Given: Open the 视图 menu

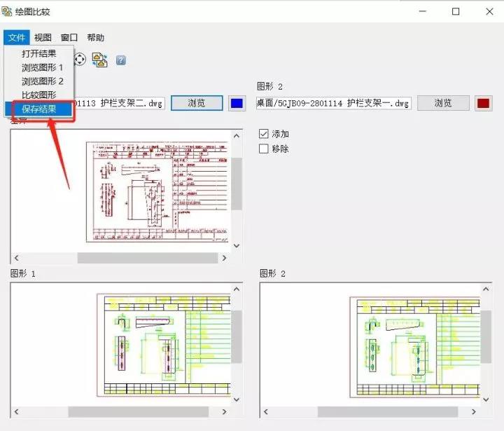Looking at the screenshot, I should (43, 38).
